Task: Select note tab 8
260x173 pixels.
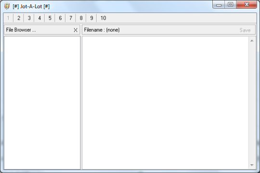Action: click(x=81, y=18)
